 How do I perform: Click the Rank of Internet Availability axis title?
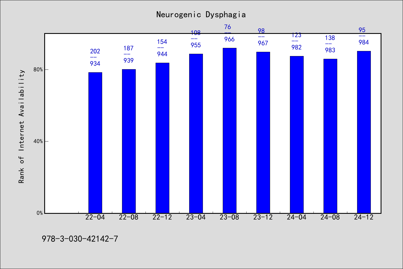click(22, 127)
